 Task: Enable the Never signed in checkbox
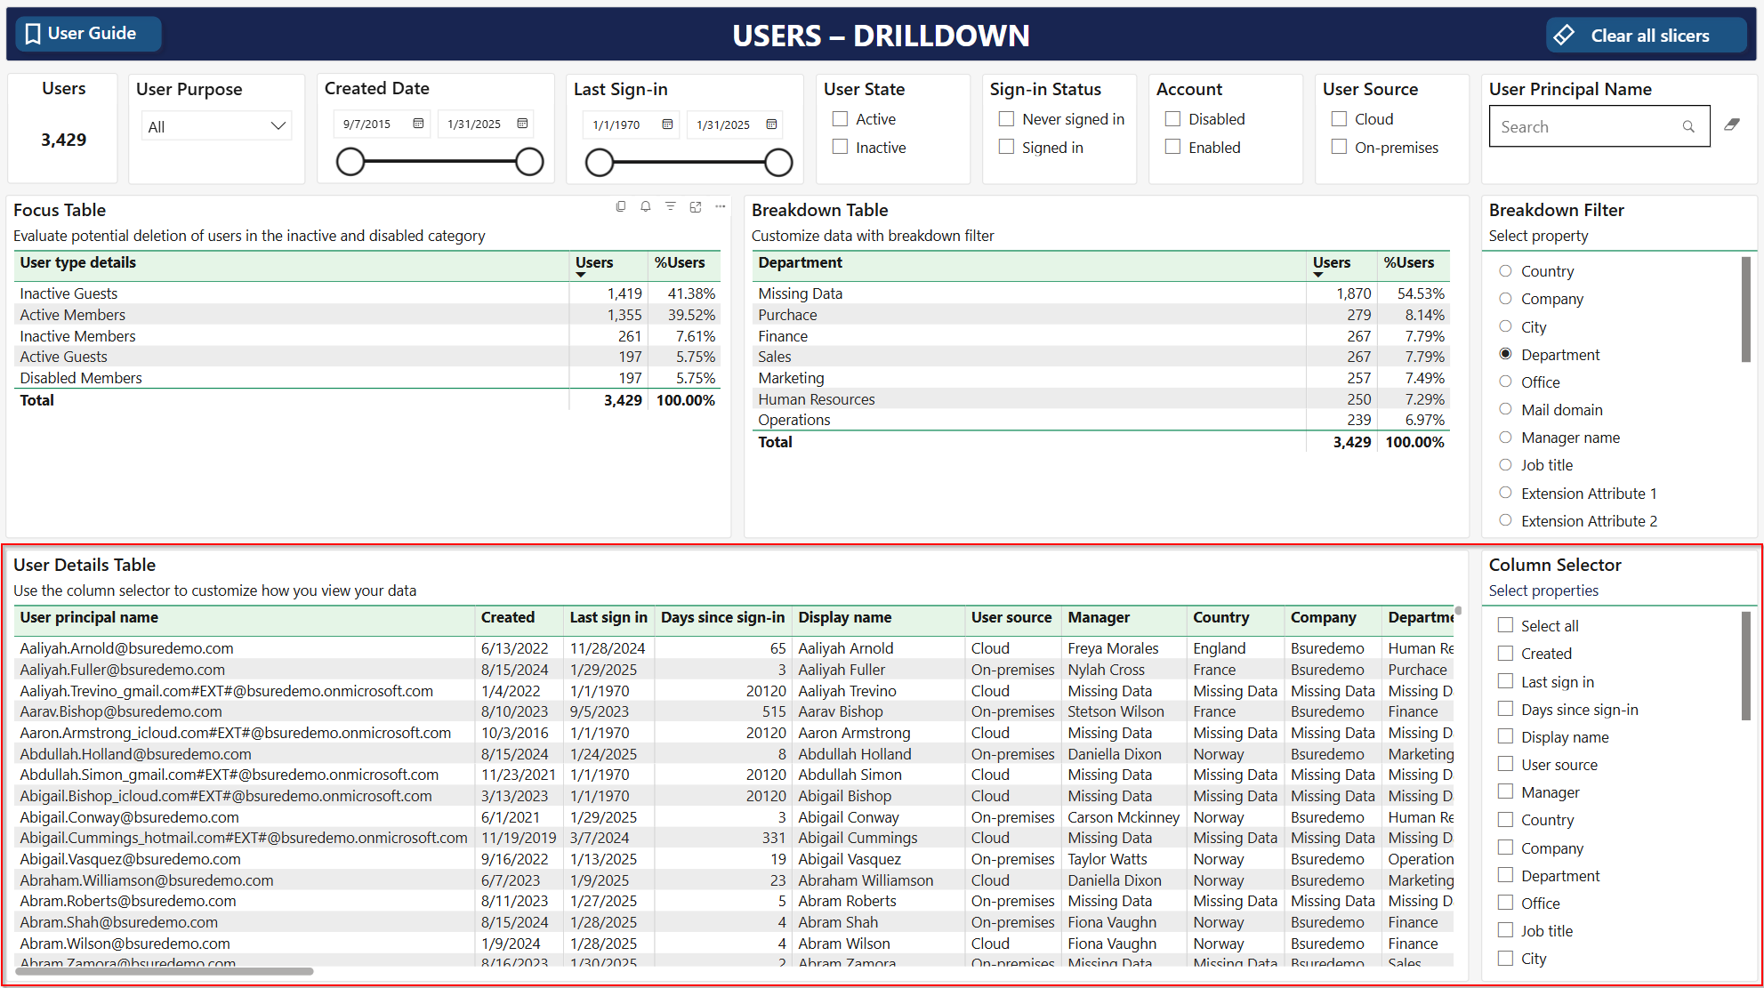[1006, 118]
